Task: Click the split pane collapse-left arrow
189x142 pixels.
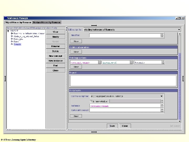Action: point(66,28)
